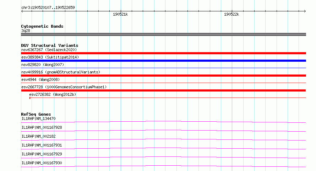The height and width of the screenshot is (171, 316).
Task: Click the esv2726382 (Wong2012b) label
Action: pyautogui.click(x=53, y=94)
